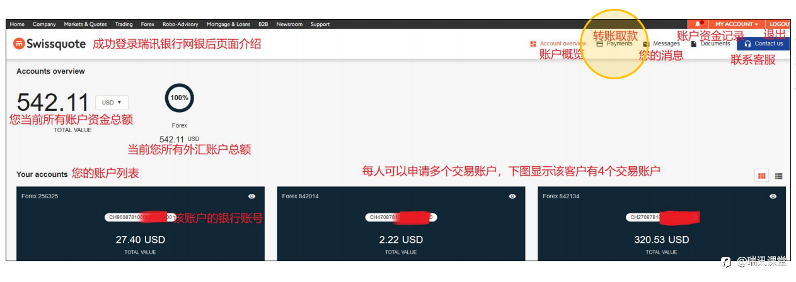Switch to list view of accounts
Image resolution: width=796 pixels, height=282 pixels.
pos(779,176)
